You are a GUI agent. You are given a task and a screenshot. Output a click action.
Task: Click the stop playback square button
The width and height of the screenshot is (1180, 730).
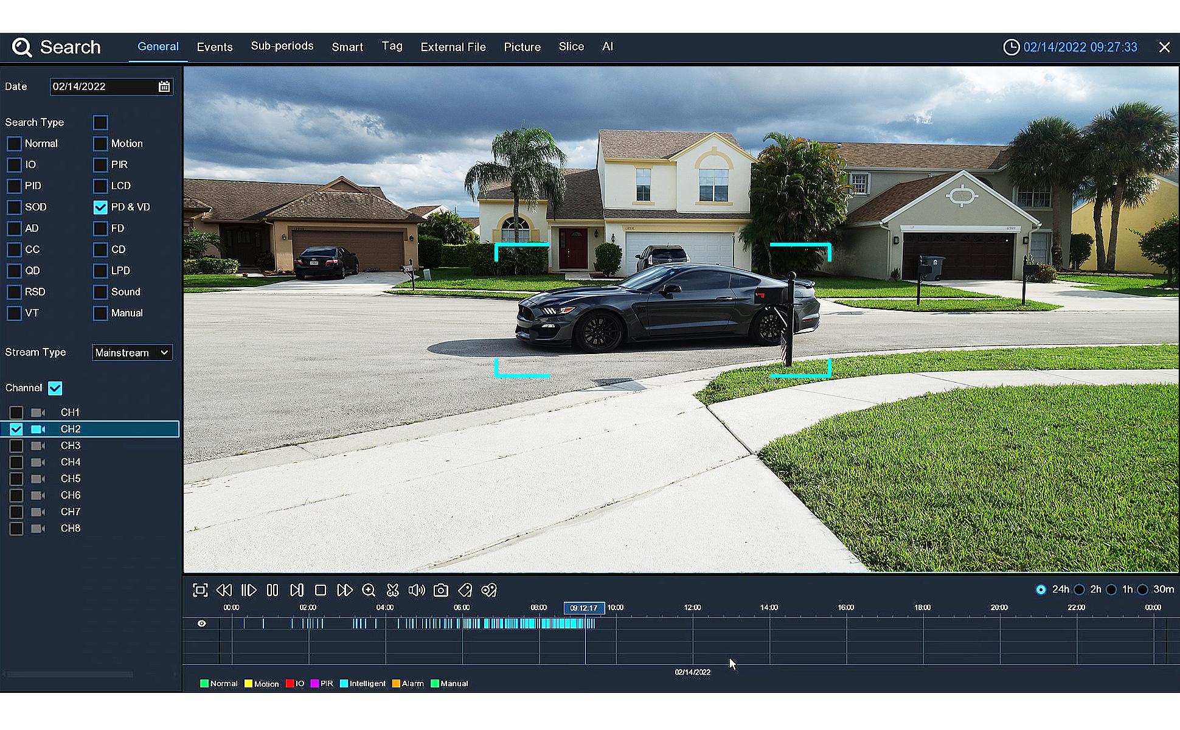[321, 590]
